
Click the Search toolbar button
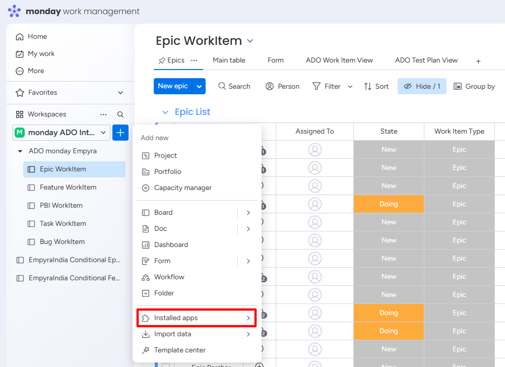tap(234, 86)
